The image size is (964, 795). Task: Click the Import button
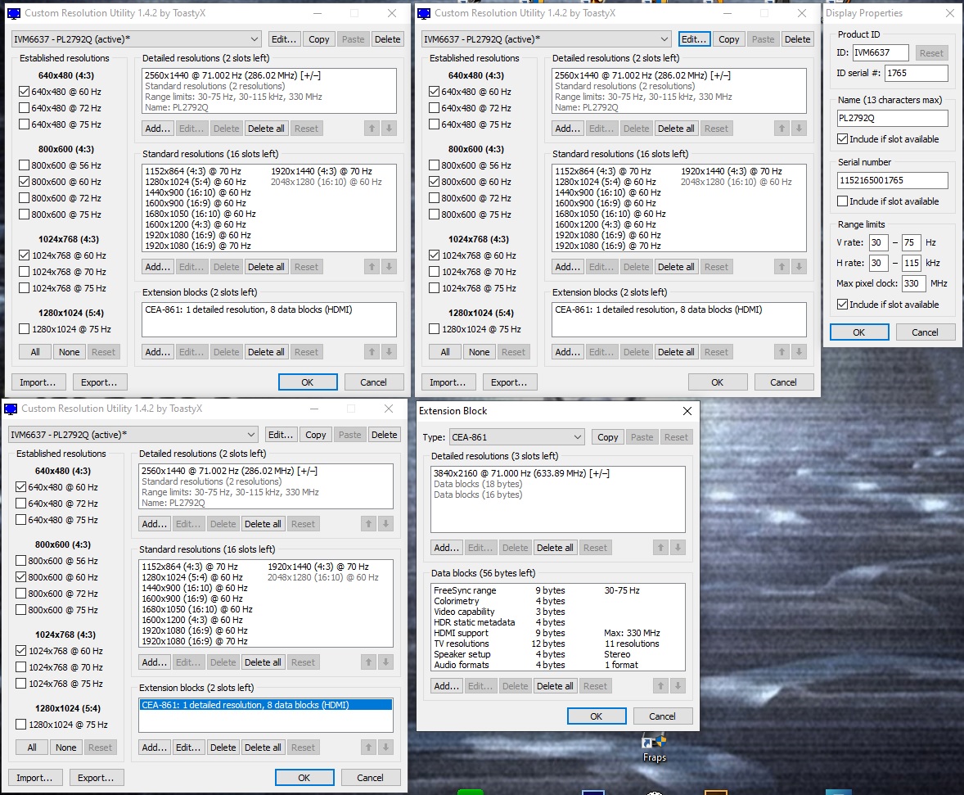38,382
